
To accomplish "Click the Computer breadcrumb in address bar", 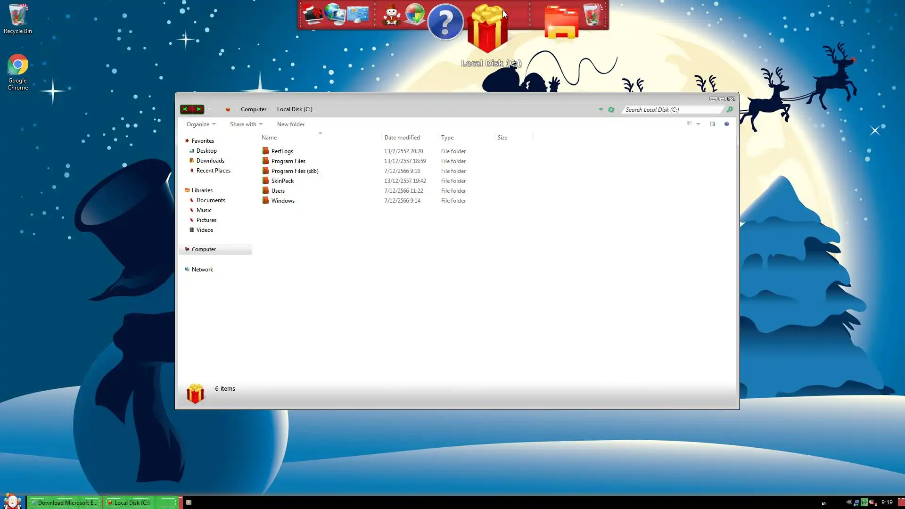I will pos(254,109).
